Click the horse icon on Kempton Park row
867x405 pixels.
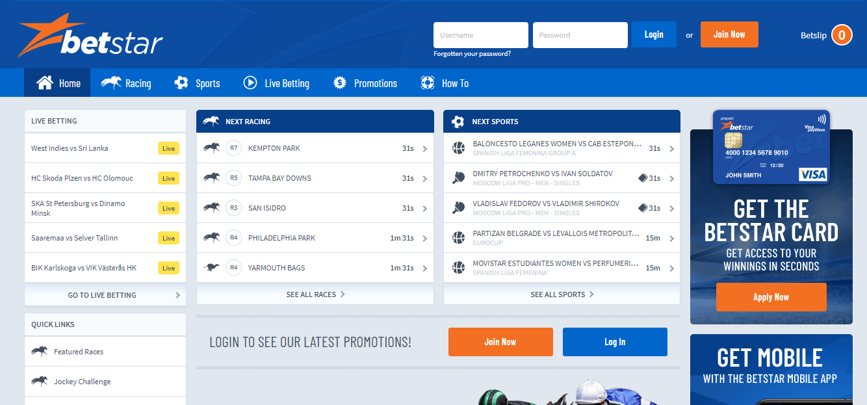[x=211, y=148]
